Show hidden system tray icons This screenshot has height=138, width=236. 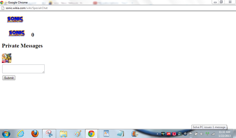click(157, 134)
